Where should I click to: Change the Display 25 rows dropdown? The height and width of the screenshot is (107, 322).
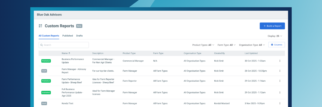pyautogui.click(x=275, y=36)
